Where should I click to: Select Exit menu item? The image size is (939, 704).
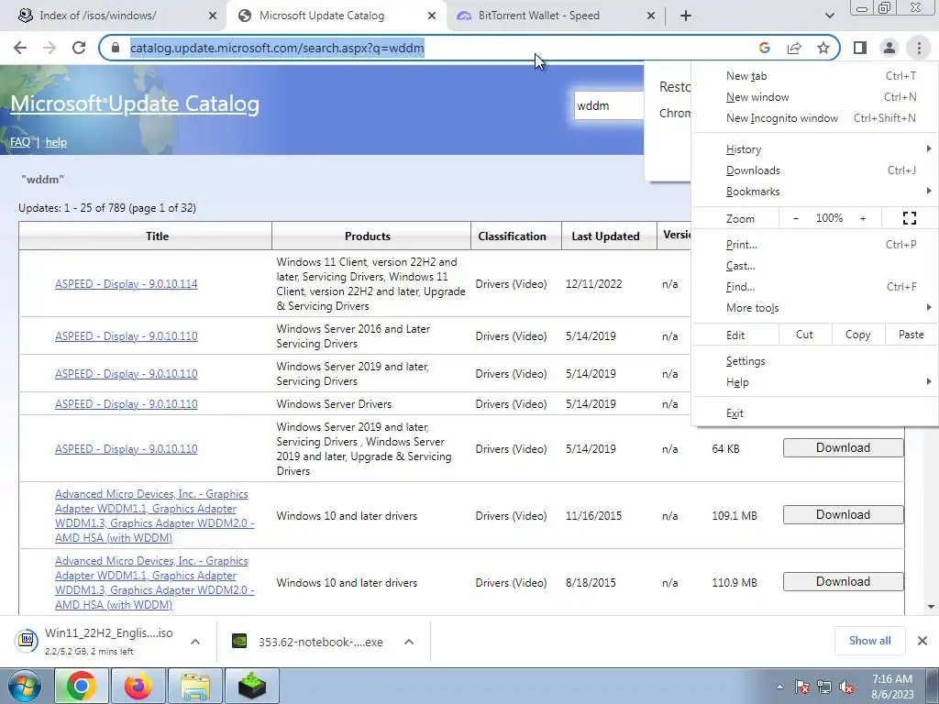pyautogui.click(x=815, y=413)
